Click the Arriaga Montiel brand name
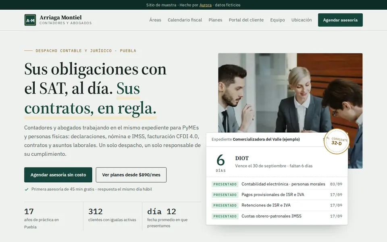The height and width of the screenshot is (242, 387). point(60,17)
